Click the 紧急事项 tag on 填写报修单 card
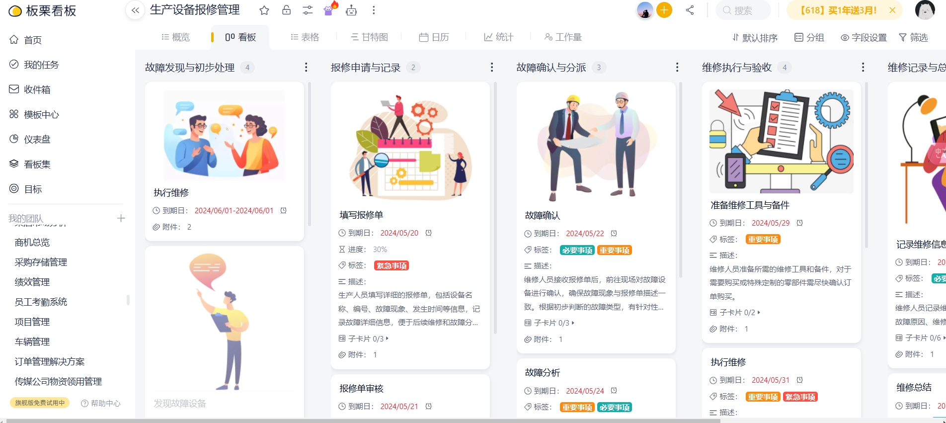The width and height of the screenshot is (946, 423). coord(392,265)
